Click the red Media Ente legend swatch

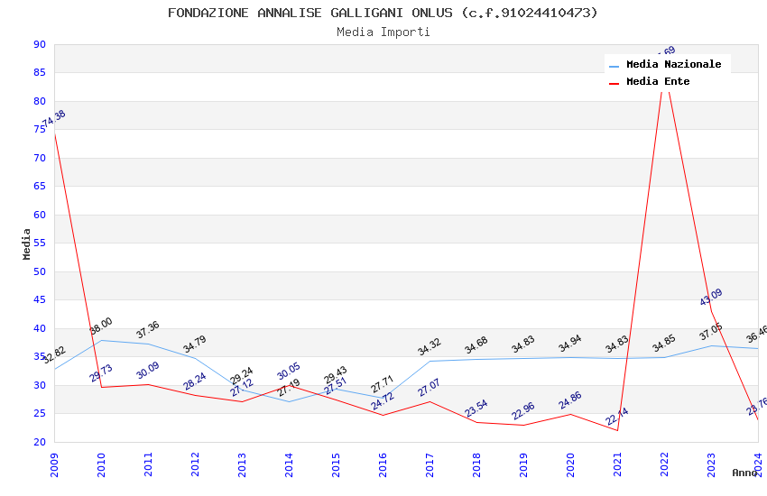[x=614, y=84]
